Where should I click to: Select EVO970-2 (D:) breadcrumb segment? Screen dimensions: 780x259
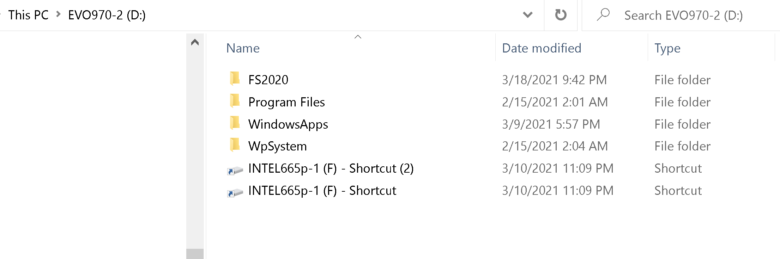107,15
